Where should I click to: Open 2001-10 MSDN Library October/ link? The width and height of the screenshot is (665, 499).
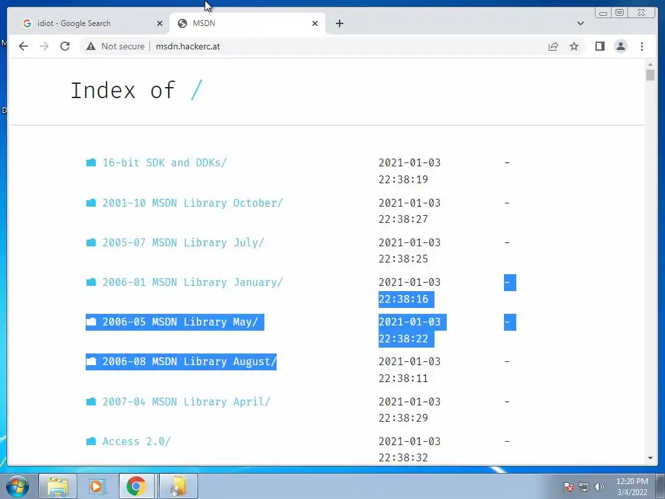[x=192, y=203]
